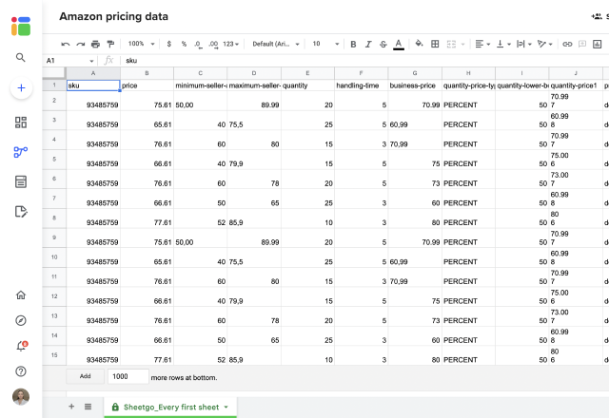Image resolution: width=609 pixels, height=418 pixels.
Task: Open the workflow connections icon in sidebar
Action: click(x=21, y=152)
